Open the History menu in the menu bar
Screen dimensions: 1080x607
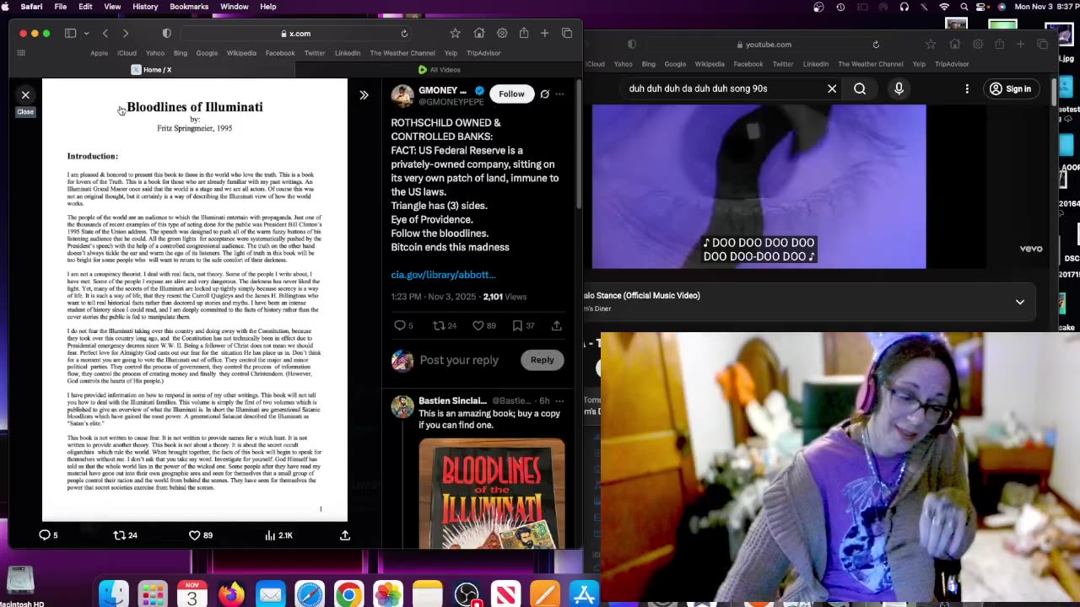[145, 7]
